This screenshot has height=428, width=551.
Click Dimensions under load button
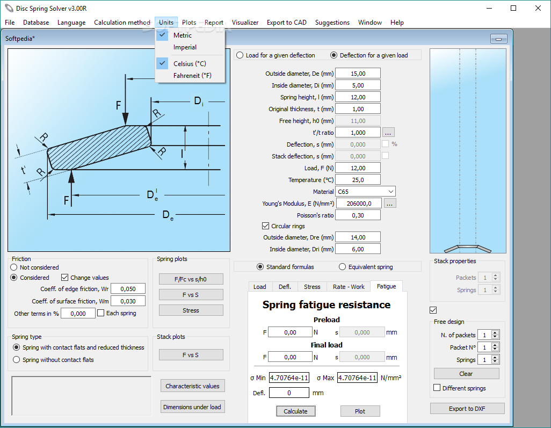[x=193, y=407]
